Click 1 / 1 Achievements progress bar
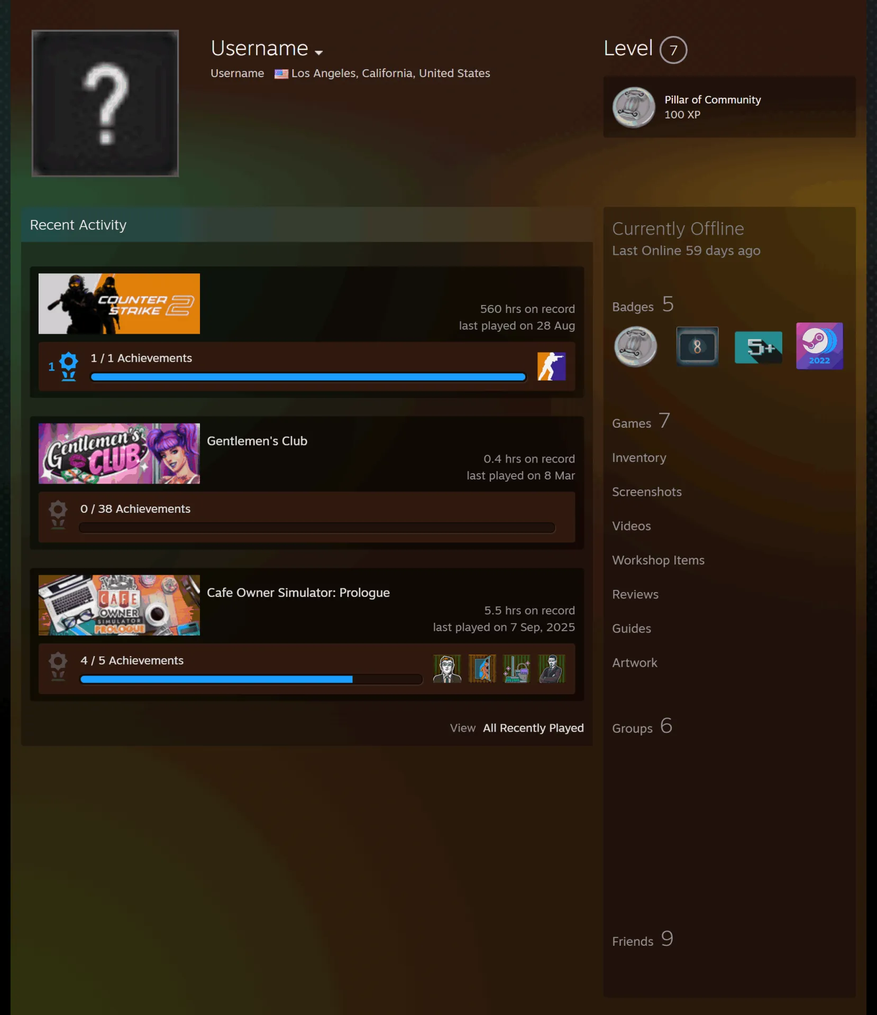 point(308,377)
